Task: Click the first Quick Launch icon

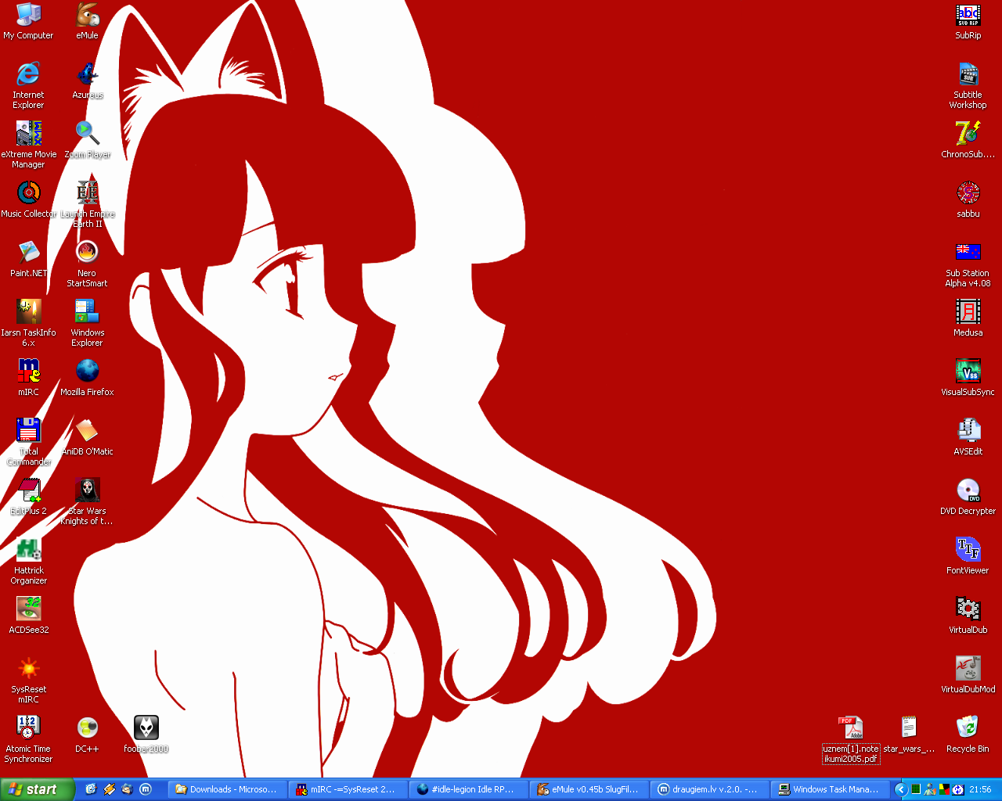Action: coord(91,789)
